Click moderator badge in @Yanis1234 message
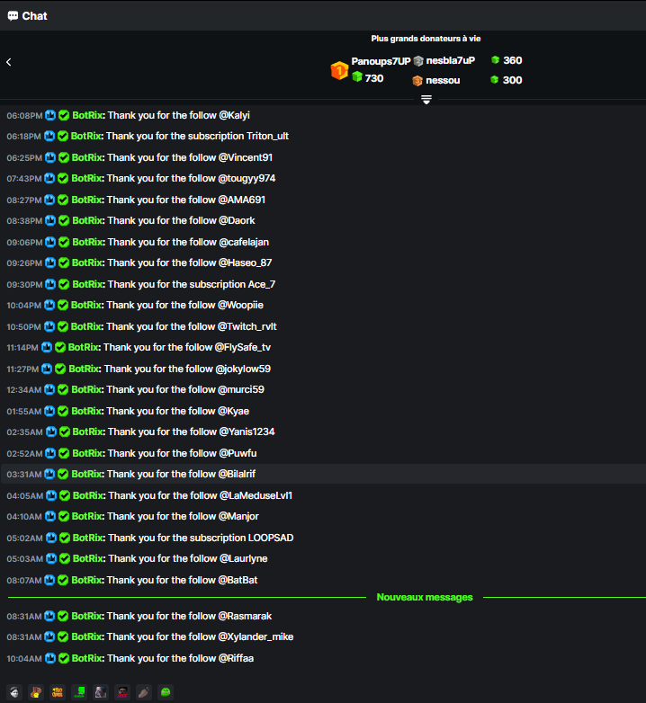 pos(51,432)
